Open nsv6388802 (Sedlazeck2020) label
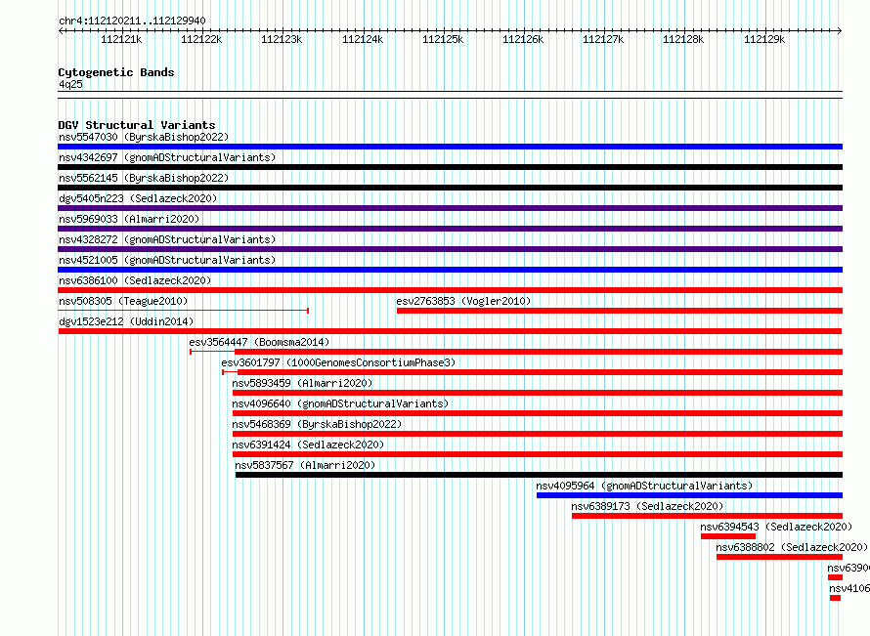Image resolution: width=870 pixels, height=636 pixels. click(792, 547)
